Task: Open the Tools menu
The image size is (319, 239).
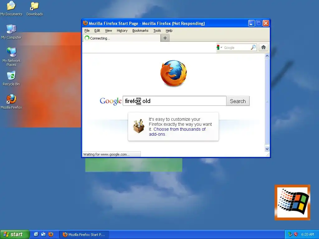Action: [x=157, y=30]
